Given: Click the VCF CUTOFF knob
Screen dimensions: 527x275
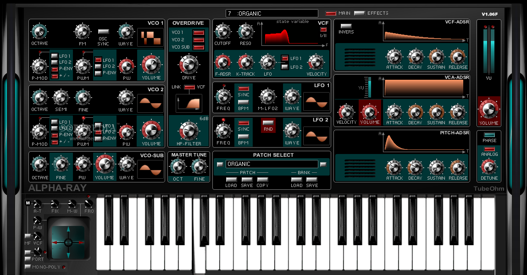Looking at the screenshot, I should tap(222, 32).
